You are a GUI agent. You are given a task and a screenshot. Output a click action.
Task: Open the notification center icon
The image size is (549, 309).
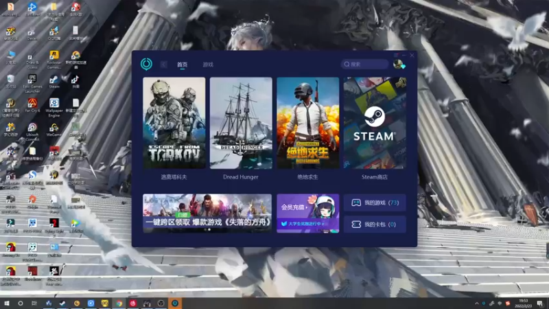pos(540,304)
